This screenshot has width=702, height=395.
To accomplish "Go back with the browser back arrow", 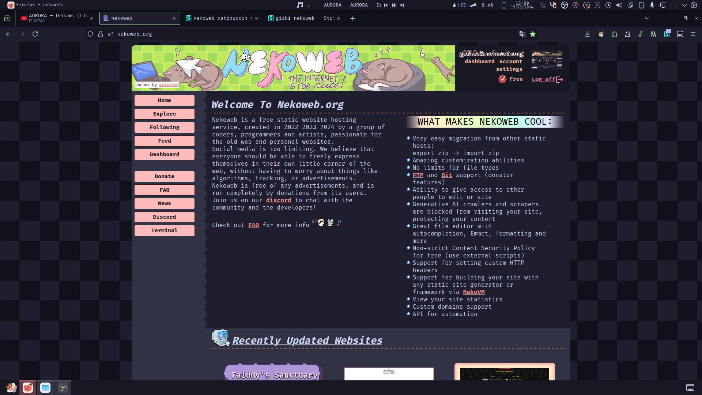I will click(9, 34).
